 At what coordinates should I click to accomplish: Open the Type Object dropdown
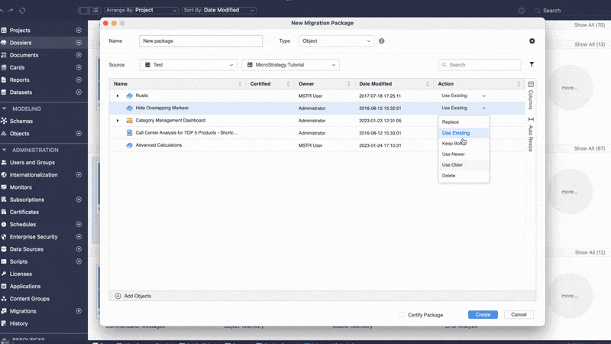point(336,41)
